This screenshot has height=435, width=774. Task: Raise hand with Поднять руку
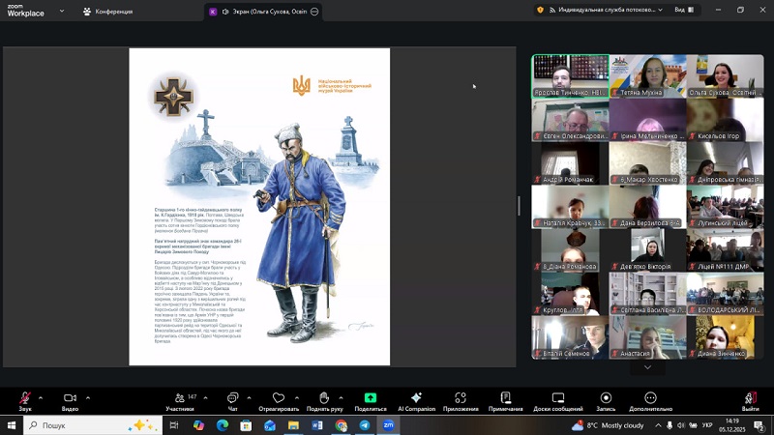click(324, 398)
